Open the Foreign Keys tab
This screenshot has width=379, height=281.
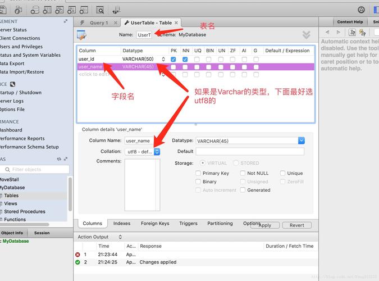point(155,224)
